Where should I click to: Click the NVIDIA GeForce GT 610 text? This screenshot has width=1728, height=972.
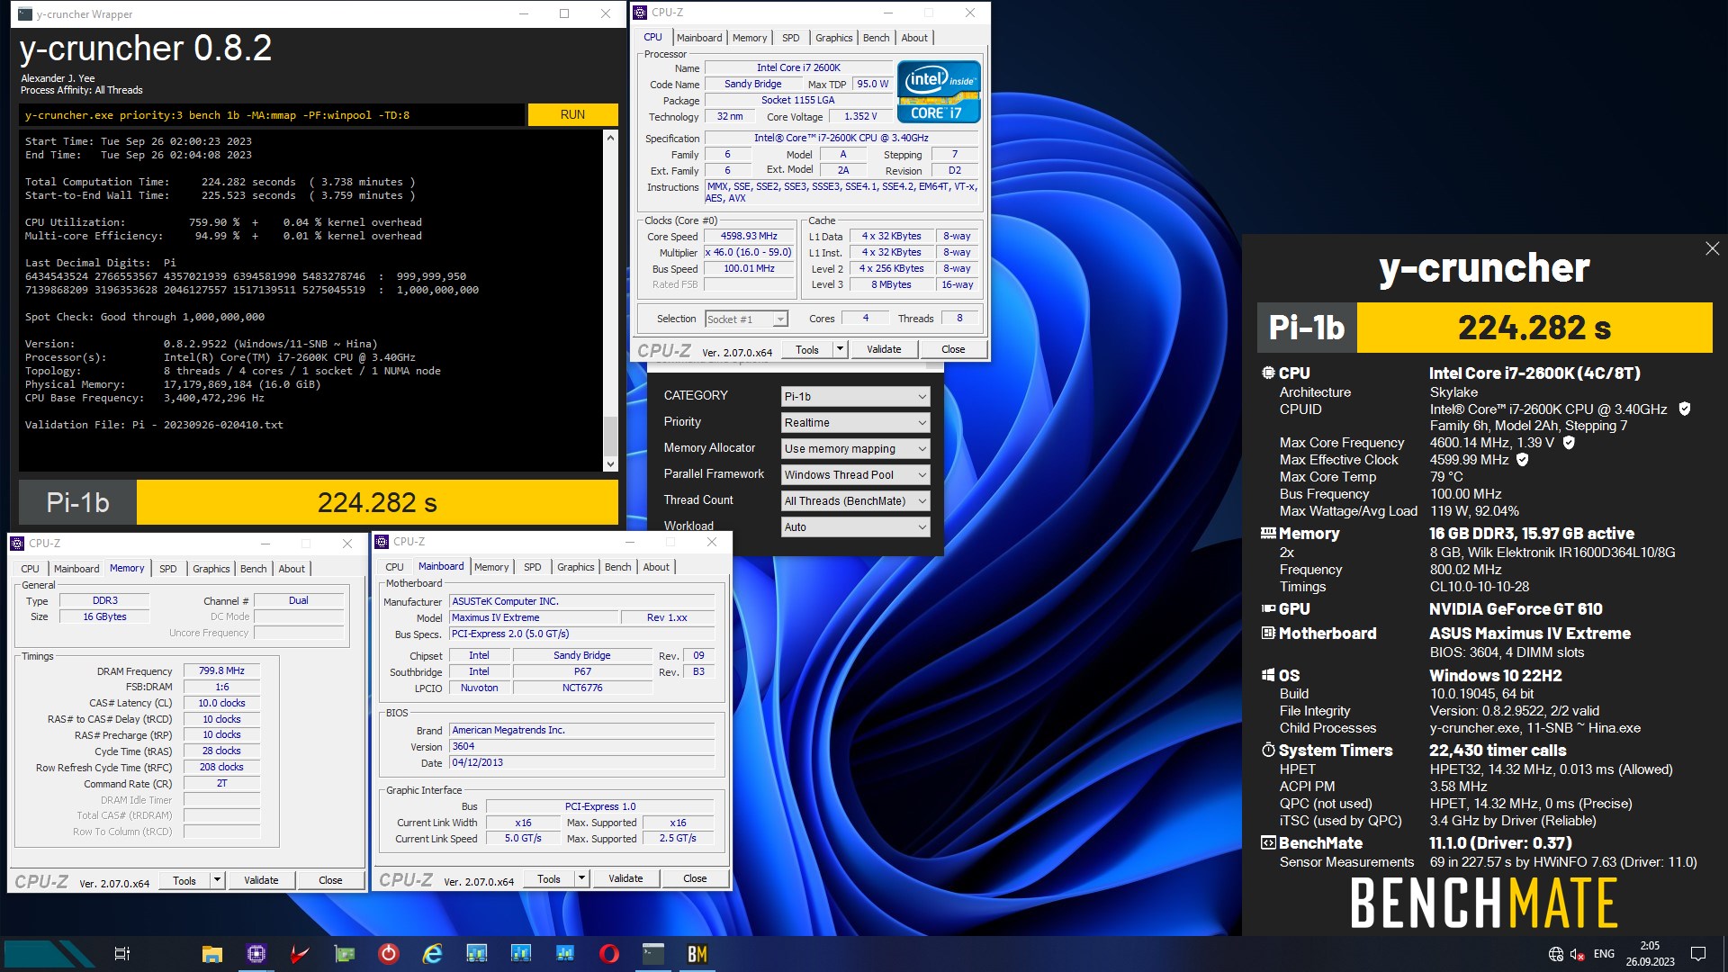tap(1516, 609)
